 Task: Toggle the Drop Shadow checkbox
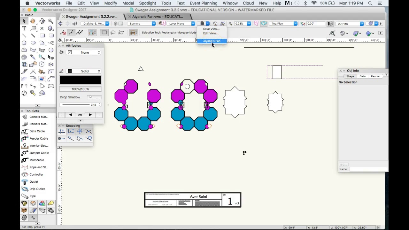pyautogui.click(x=90, y=97)
